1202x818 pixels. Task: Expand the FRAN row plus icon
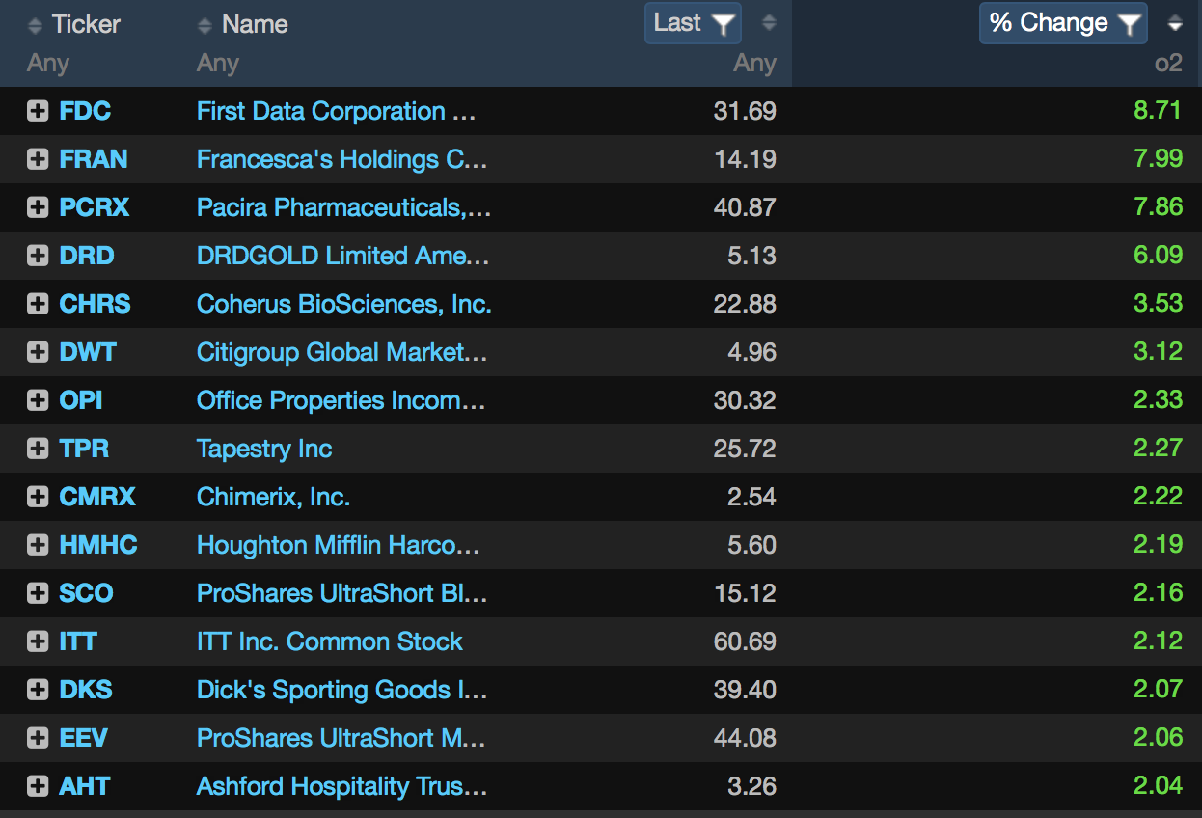point(38,159)
